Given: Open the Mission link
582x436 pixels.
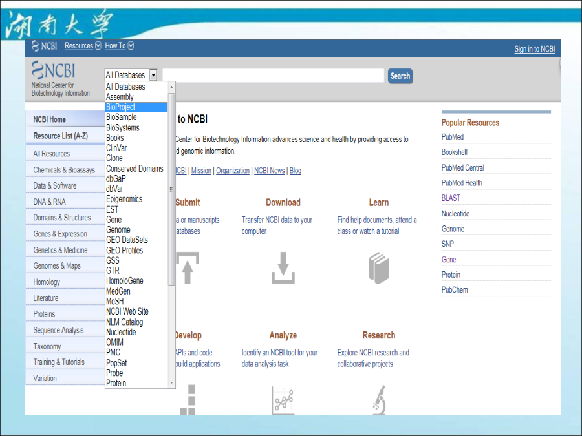Looking at the screenshot, I should click(x=201, y=171).
